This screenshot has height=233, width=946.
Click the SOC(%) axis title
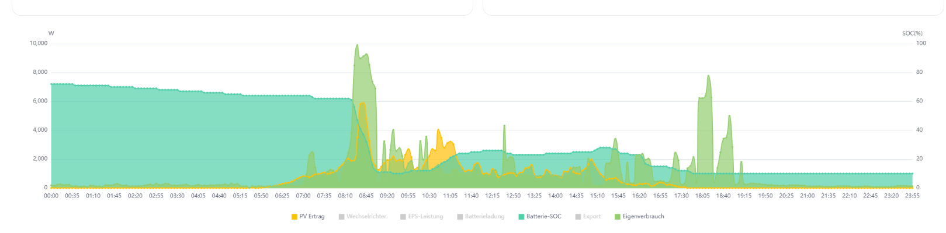tap(912, 33)
